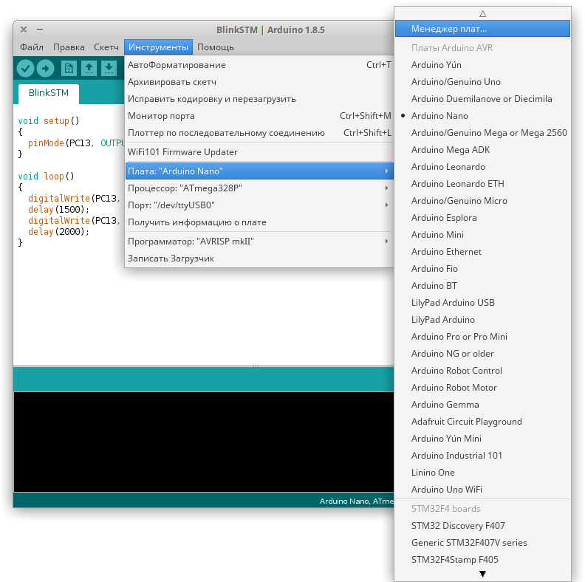The width and height of the screenshot is (585, 582).
Task: Select Arduino Pro or Pro Mini
Action: 482,337
